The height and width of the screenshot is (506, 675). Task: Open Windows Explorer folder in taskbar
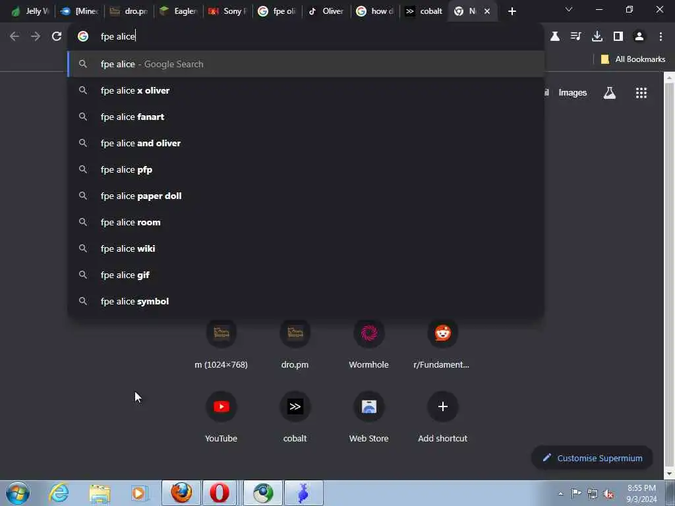pyautogui.click(x=100, y=493)
